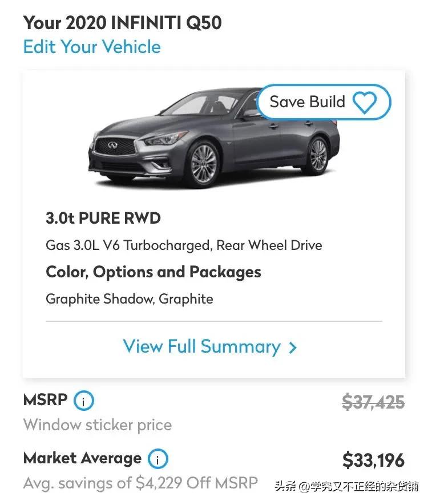Click the MSRP label
This screenshot has height=501, width=428.
(46, 399)
